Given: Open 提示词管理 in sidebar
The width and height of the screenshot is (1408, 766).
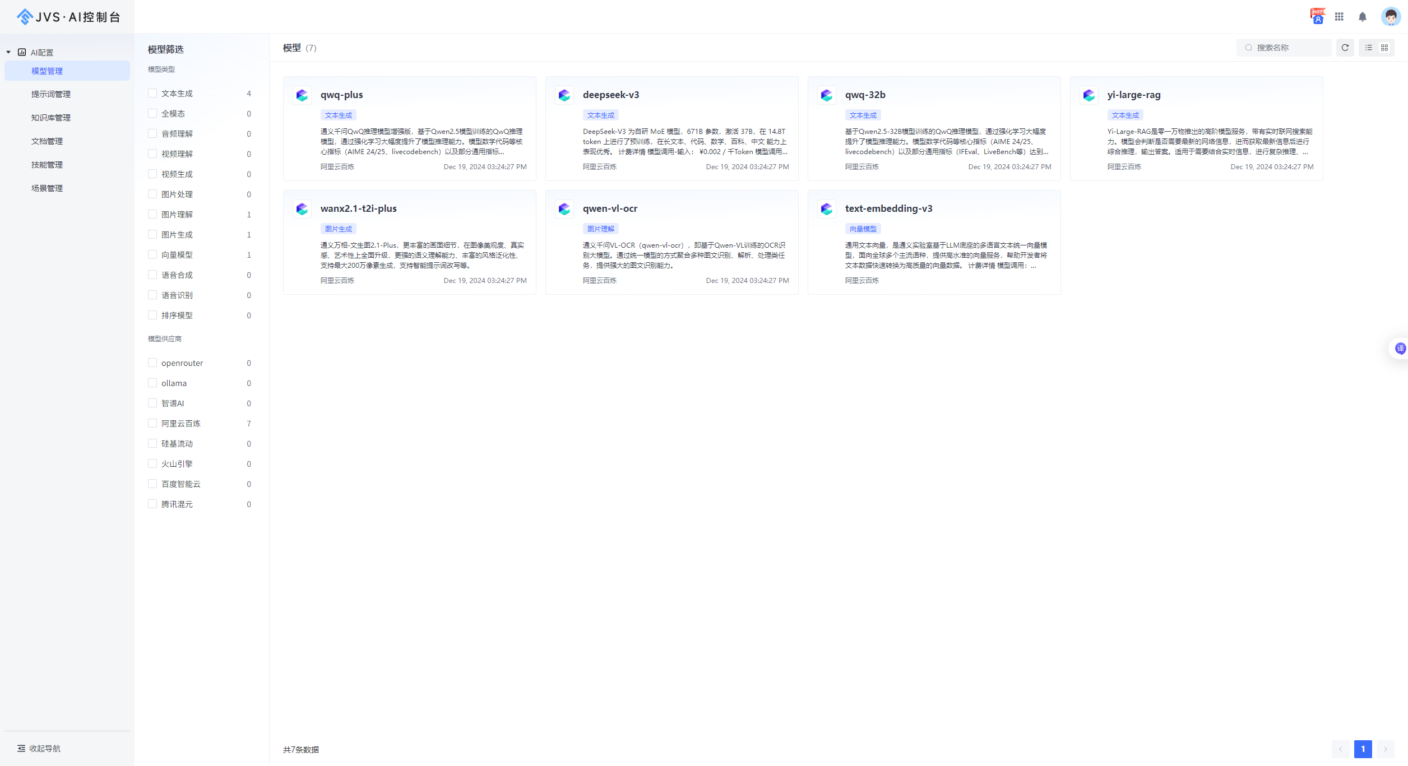Looking at the screenshot, I should (51, 94).
